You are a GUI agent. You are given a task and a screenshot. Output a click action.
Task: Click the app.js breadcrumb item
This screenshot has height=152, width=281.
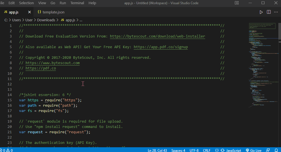70,20
